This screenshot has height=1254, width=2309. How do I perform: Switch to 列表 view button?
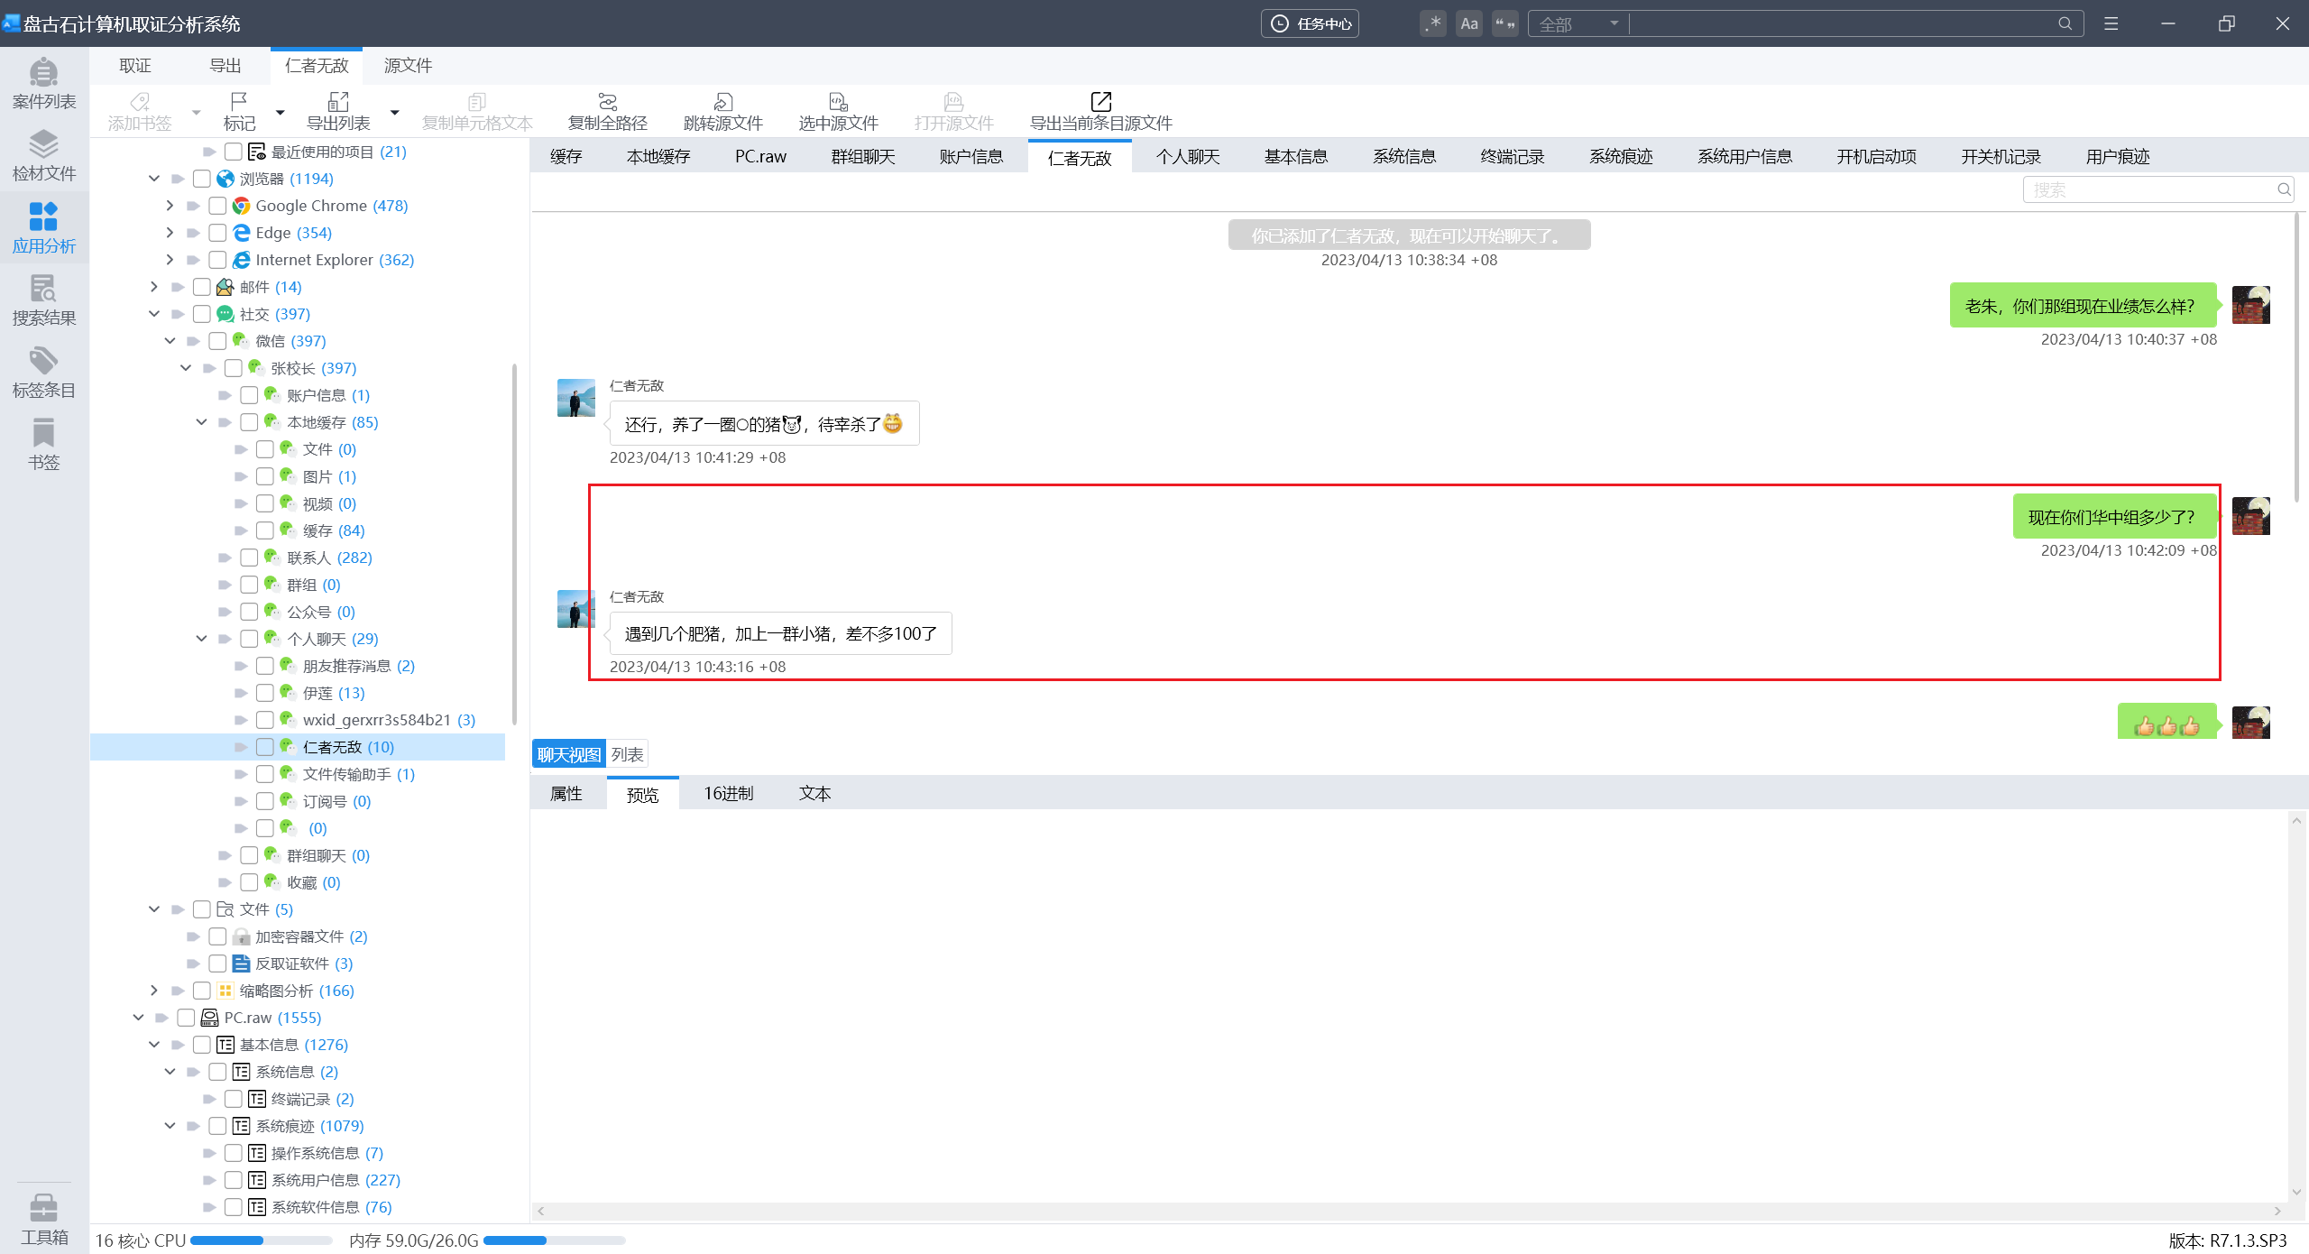(x=627, y=754)
